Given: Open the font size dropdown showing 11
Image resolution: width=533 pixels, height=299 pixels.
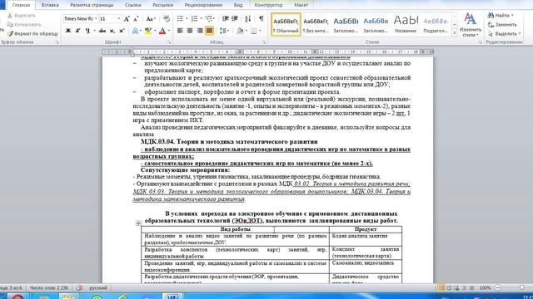Looking at the screenshot, I should coord(118,19).
